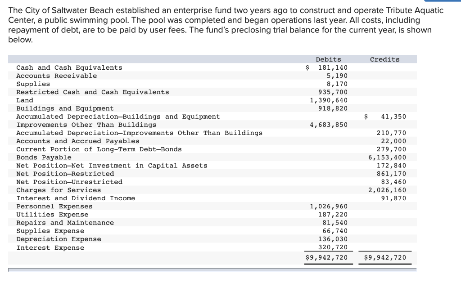Click the 'Improvements Other Than Buildings' label
This screenshot has height=283, width=461.
point(86,125)
